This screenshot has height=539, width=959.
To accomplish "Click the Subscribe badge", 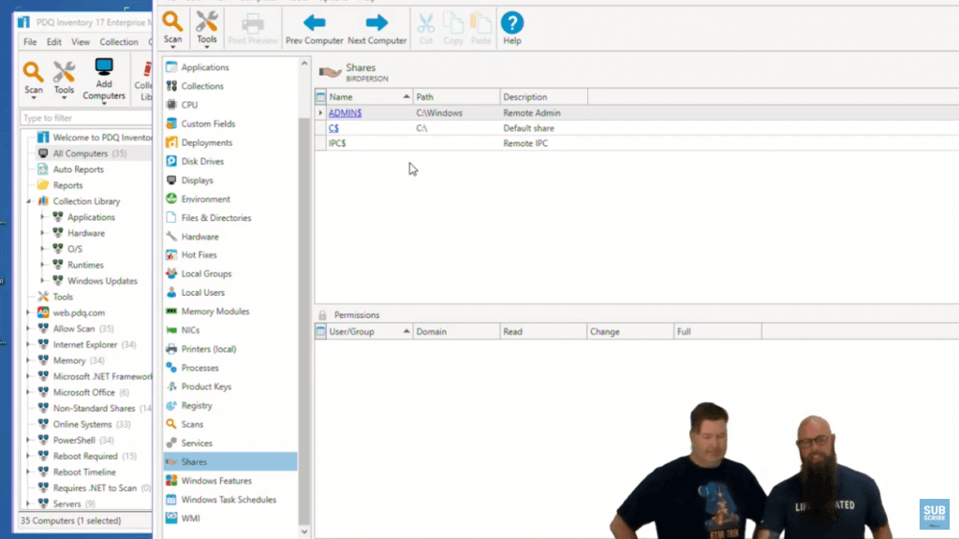I will pos(934,514).
